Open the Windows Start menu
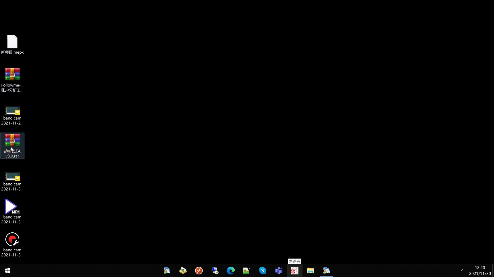 pyautogui.click(x=8, y=271)
